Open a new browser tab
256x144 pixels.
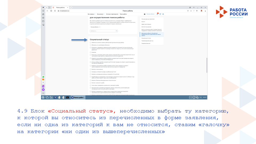pos(71,7)
